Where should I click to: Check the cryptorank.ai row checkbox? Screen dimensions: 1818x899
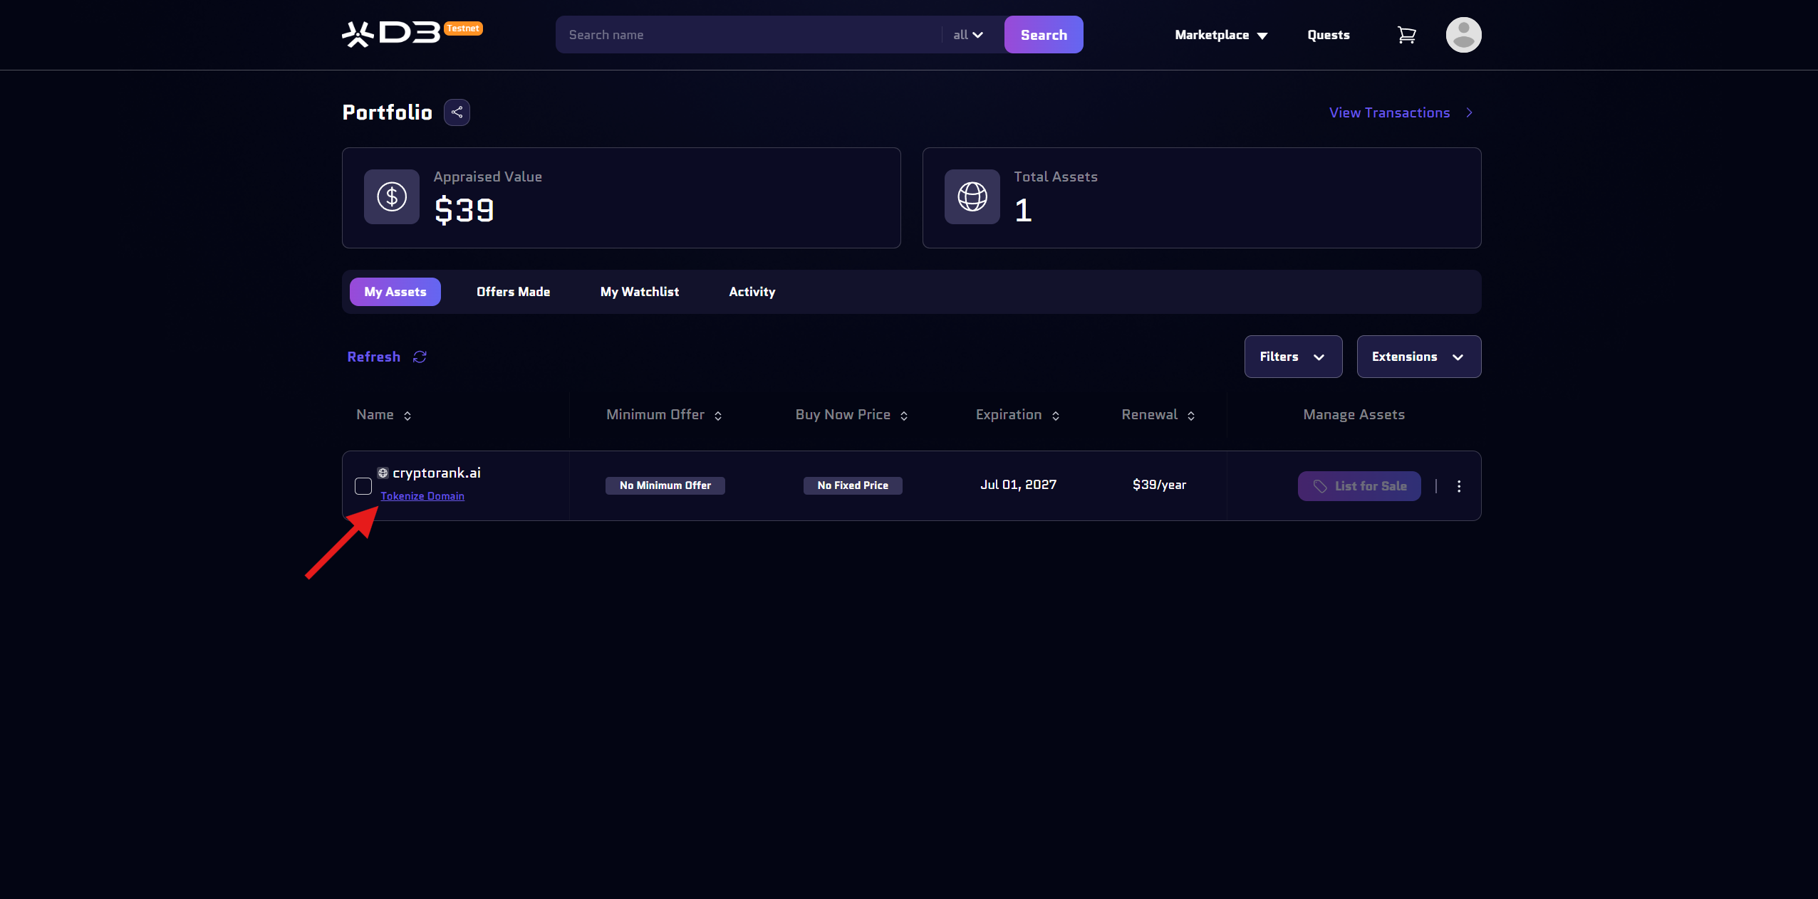(x=363, y=486)
